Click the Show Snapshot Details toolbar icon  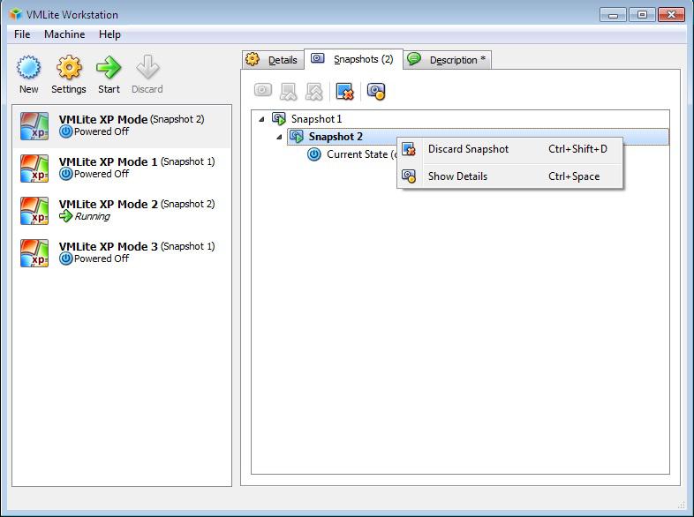[x=376, y=91]
